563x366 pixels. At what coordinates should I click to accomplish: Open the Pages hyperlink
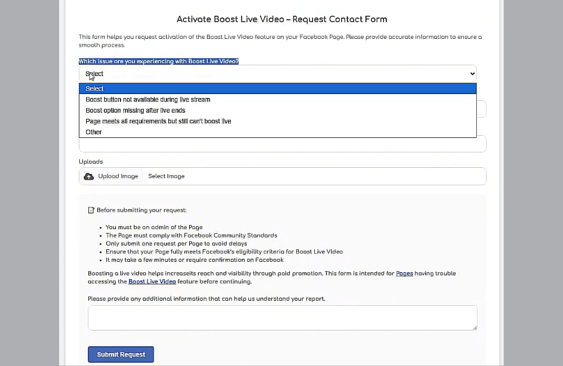pos(404,273)
